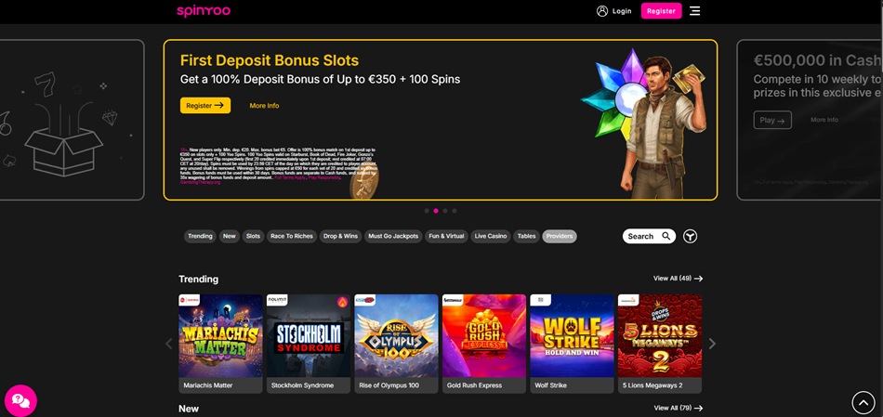Open Drop & Wins category
This screenshot has width=883, height=417.
341,236
